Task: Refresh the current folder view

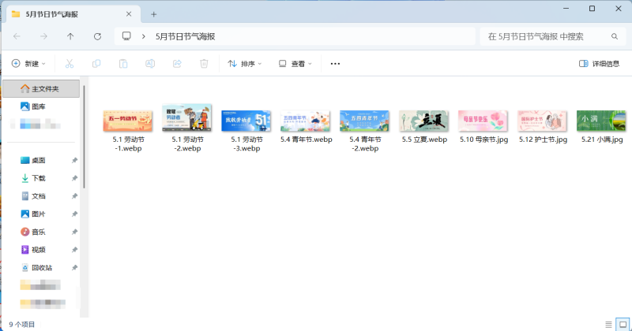Action: pyautogui.click(x=97, y=36)
